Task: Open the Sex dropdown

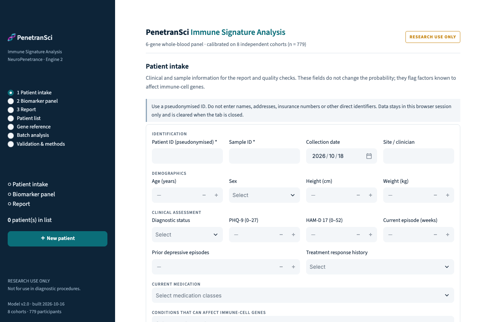Action: coord(264,195)
